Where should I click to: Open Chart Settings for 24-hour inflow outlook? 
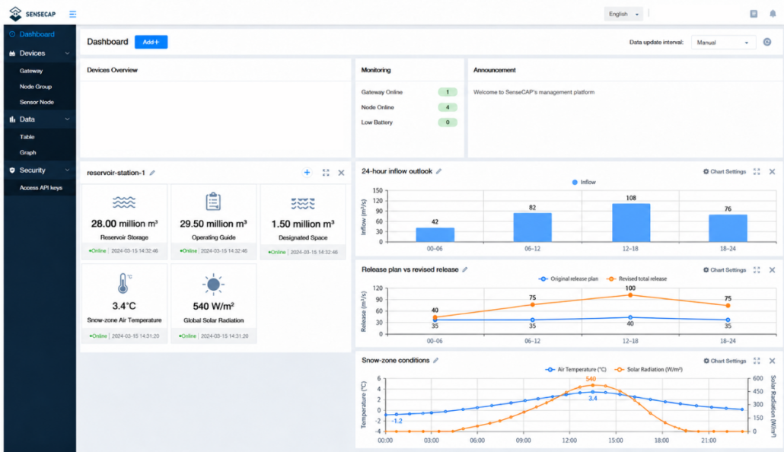tap(725, 171)
